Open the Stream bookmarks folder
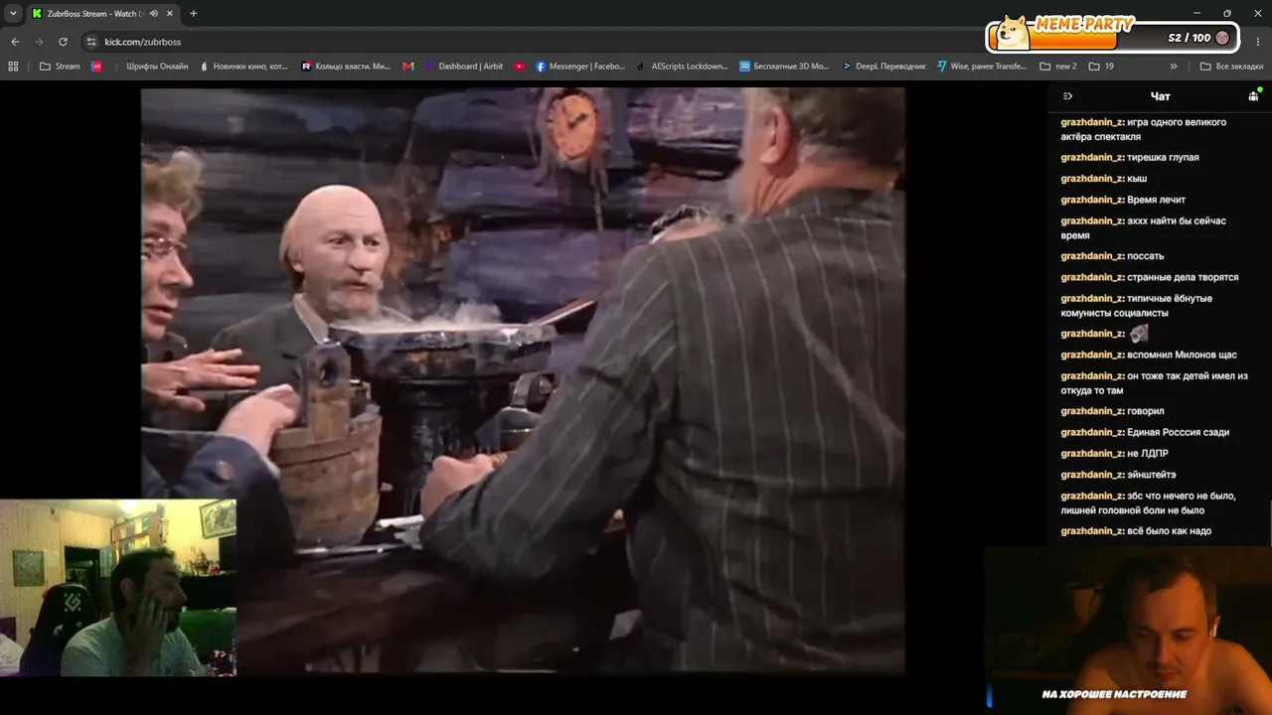1272x715 pixels. (60, 67)
